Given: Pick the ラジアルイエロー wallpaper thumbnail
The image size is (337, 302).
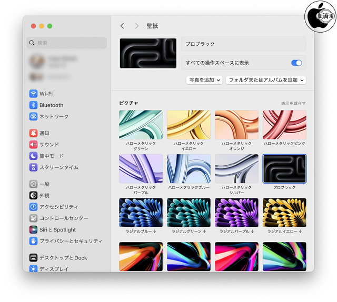Looking at the screenshot, I should (284, 213).
